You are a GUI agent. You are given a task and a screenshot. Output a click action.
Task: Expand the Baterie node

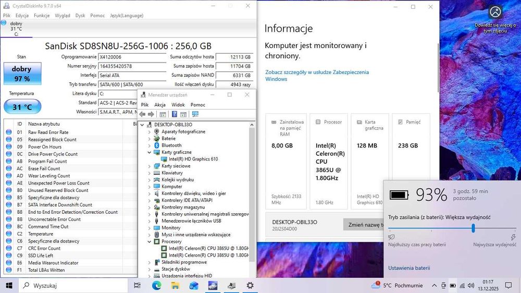click(149, 139)
